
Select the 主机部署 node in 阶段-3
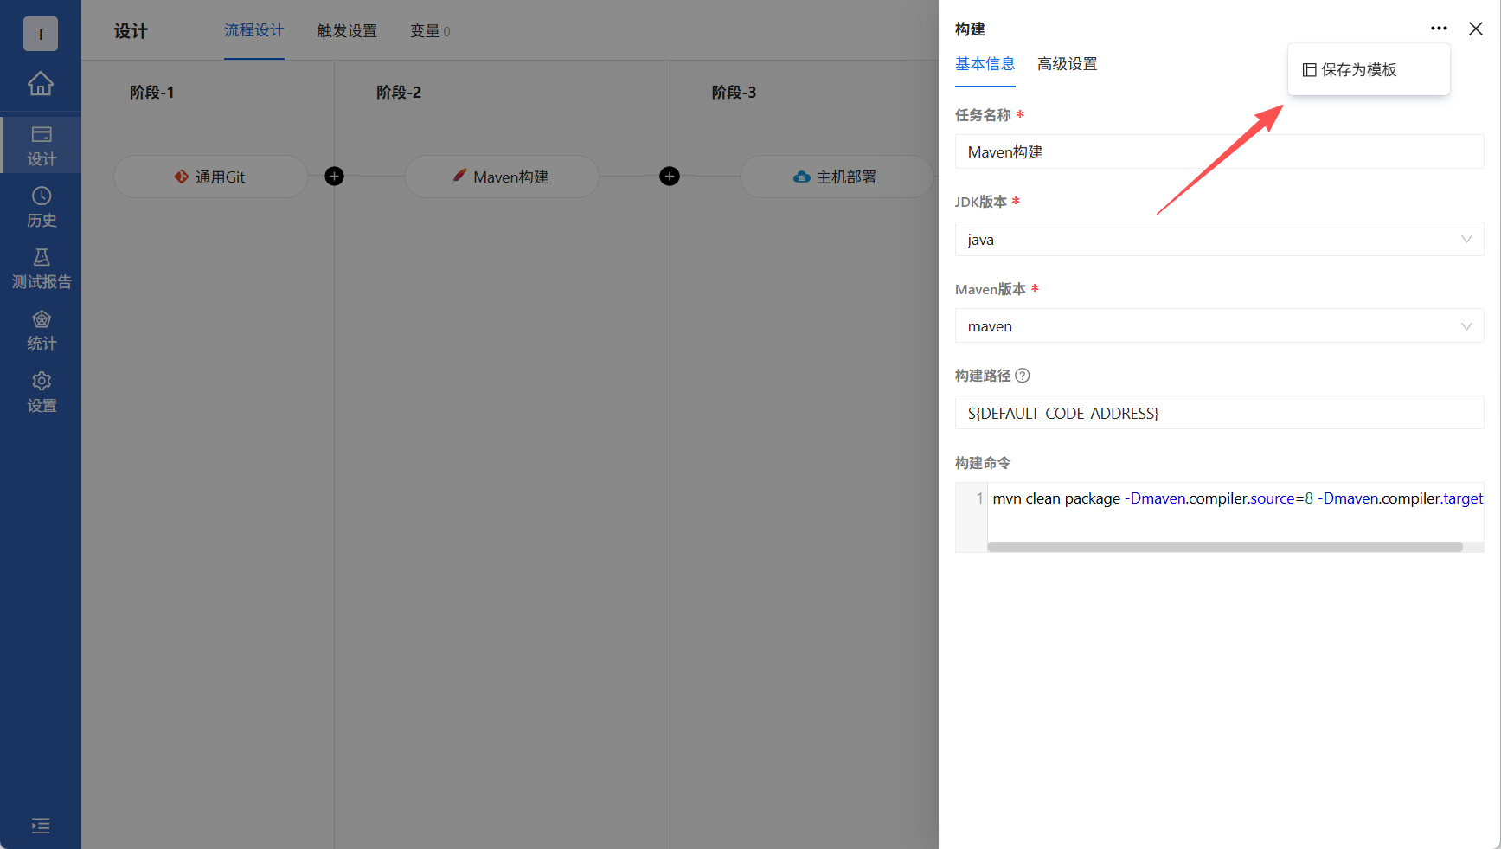pyautogui.click(x=836, y=177)
